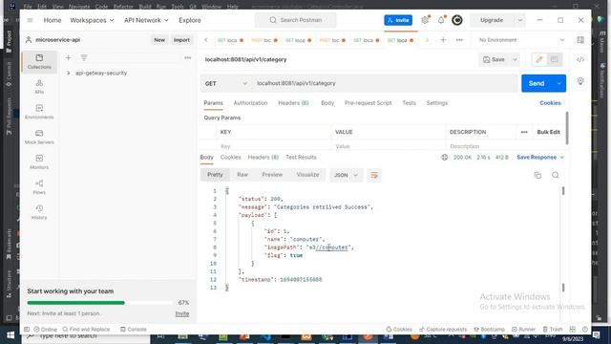Click the edit pencil icon

[x=539, y=59]
